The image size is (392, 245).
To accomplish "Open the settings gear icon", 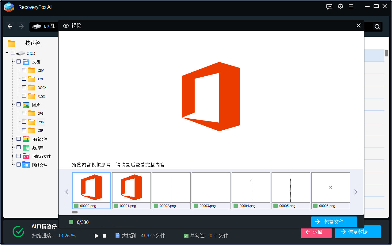I will tap(340, 6).
